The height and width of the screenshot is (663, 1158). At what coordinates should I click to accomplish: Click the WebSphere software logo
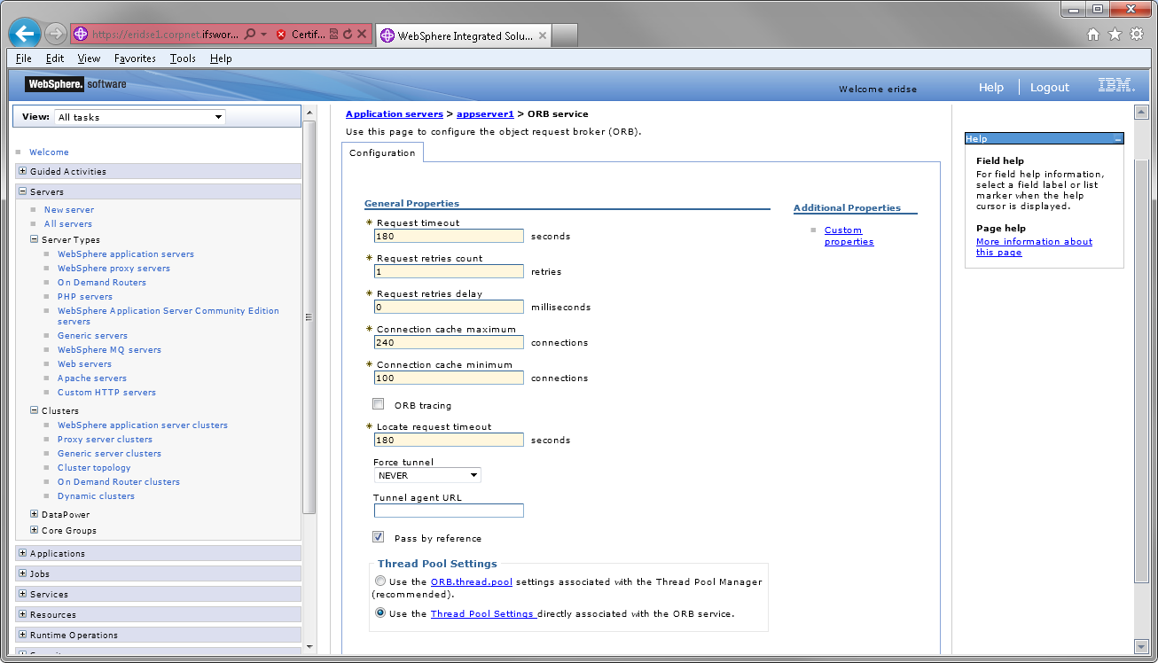pyautogui.click(x=76, y=84)
